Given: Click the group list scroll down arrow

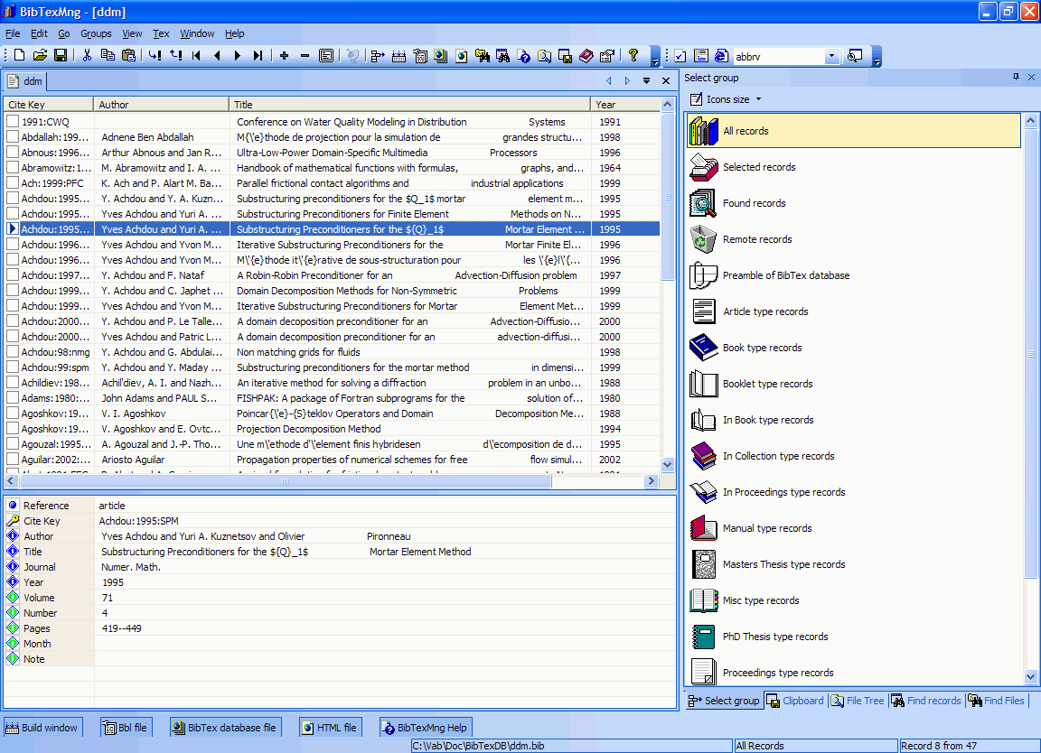Looking at the screenshot, I should click(x=1030, y=676).
